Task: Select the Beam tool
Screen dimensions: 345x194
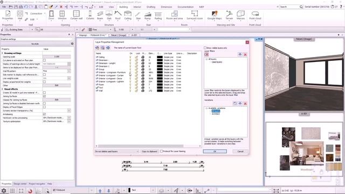Action: (x=100, y=15)
